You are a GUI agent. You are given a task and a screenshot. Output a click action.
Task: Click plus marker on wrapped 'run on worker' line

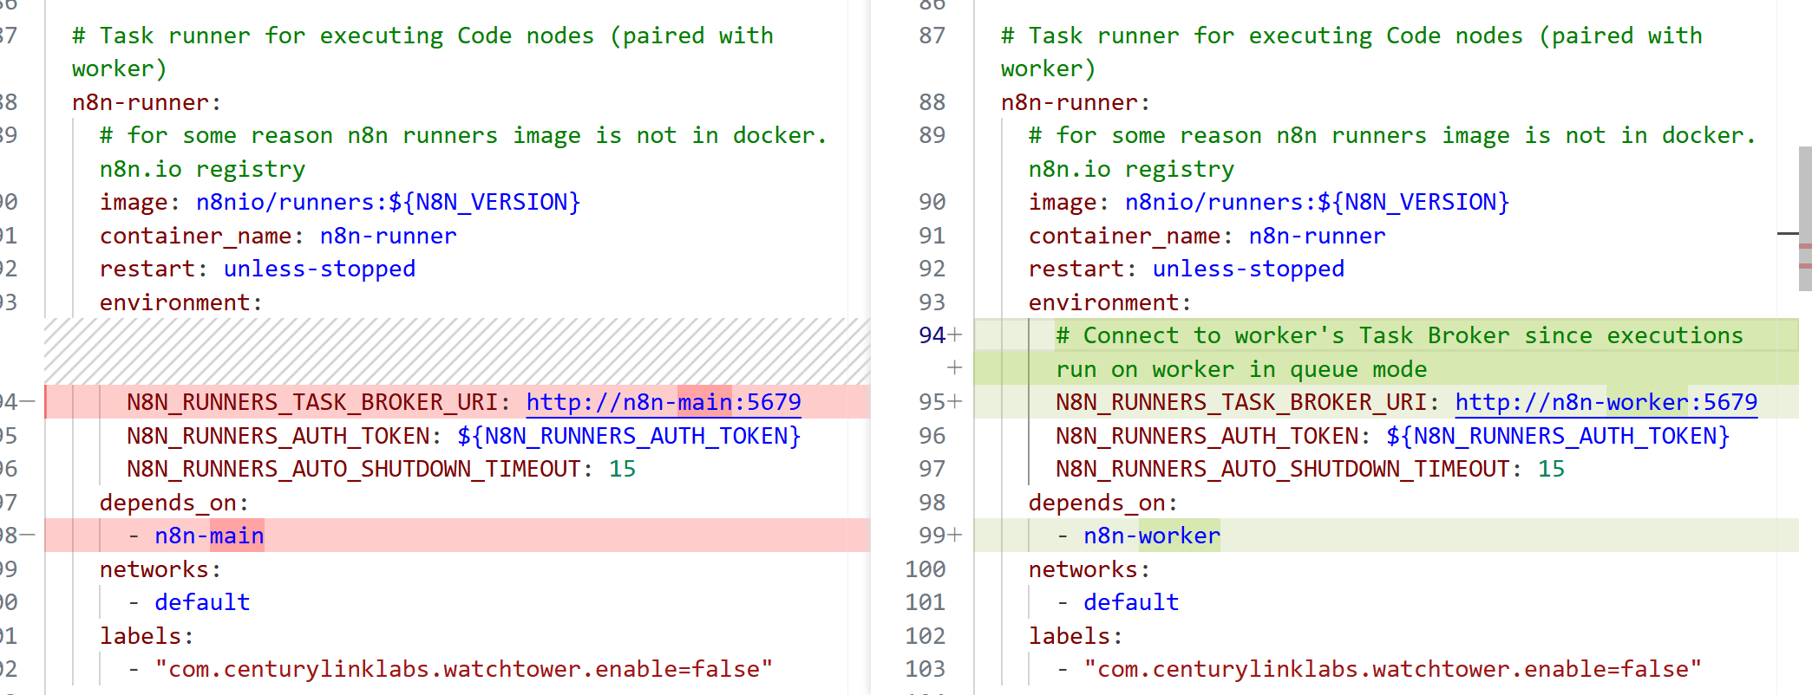[955, 368]
